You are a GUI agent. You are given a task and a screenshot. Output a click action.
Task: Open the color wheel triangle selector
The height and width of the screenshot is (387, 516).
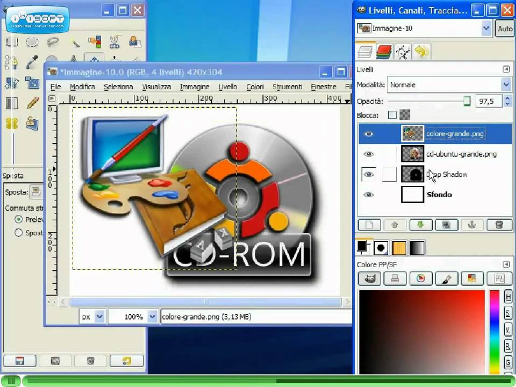(x=420, y=279)
